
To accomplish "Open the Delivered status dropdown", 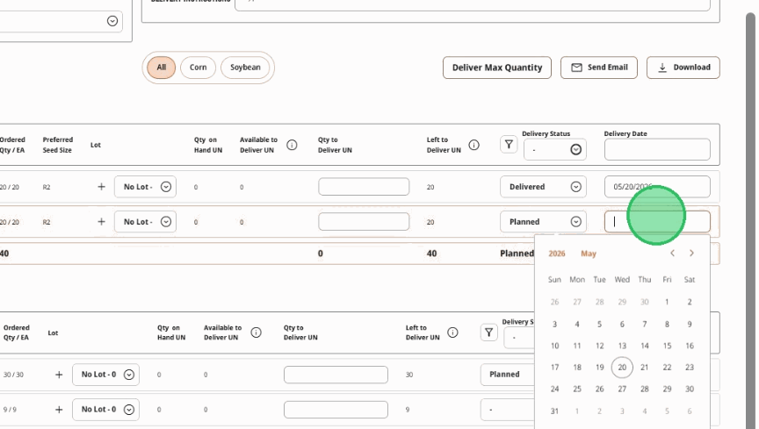I will pyautogui.click(x=543, y=187).
